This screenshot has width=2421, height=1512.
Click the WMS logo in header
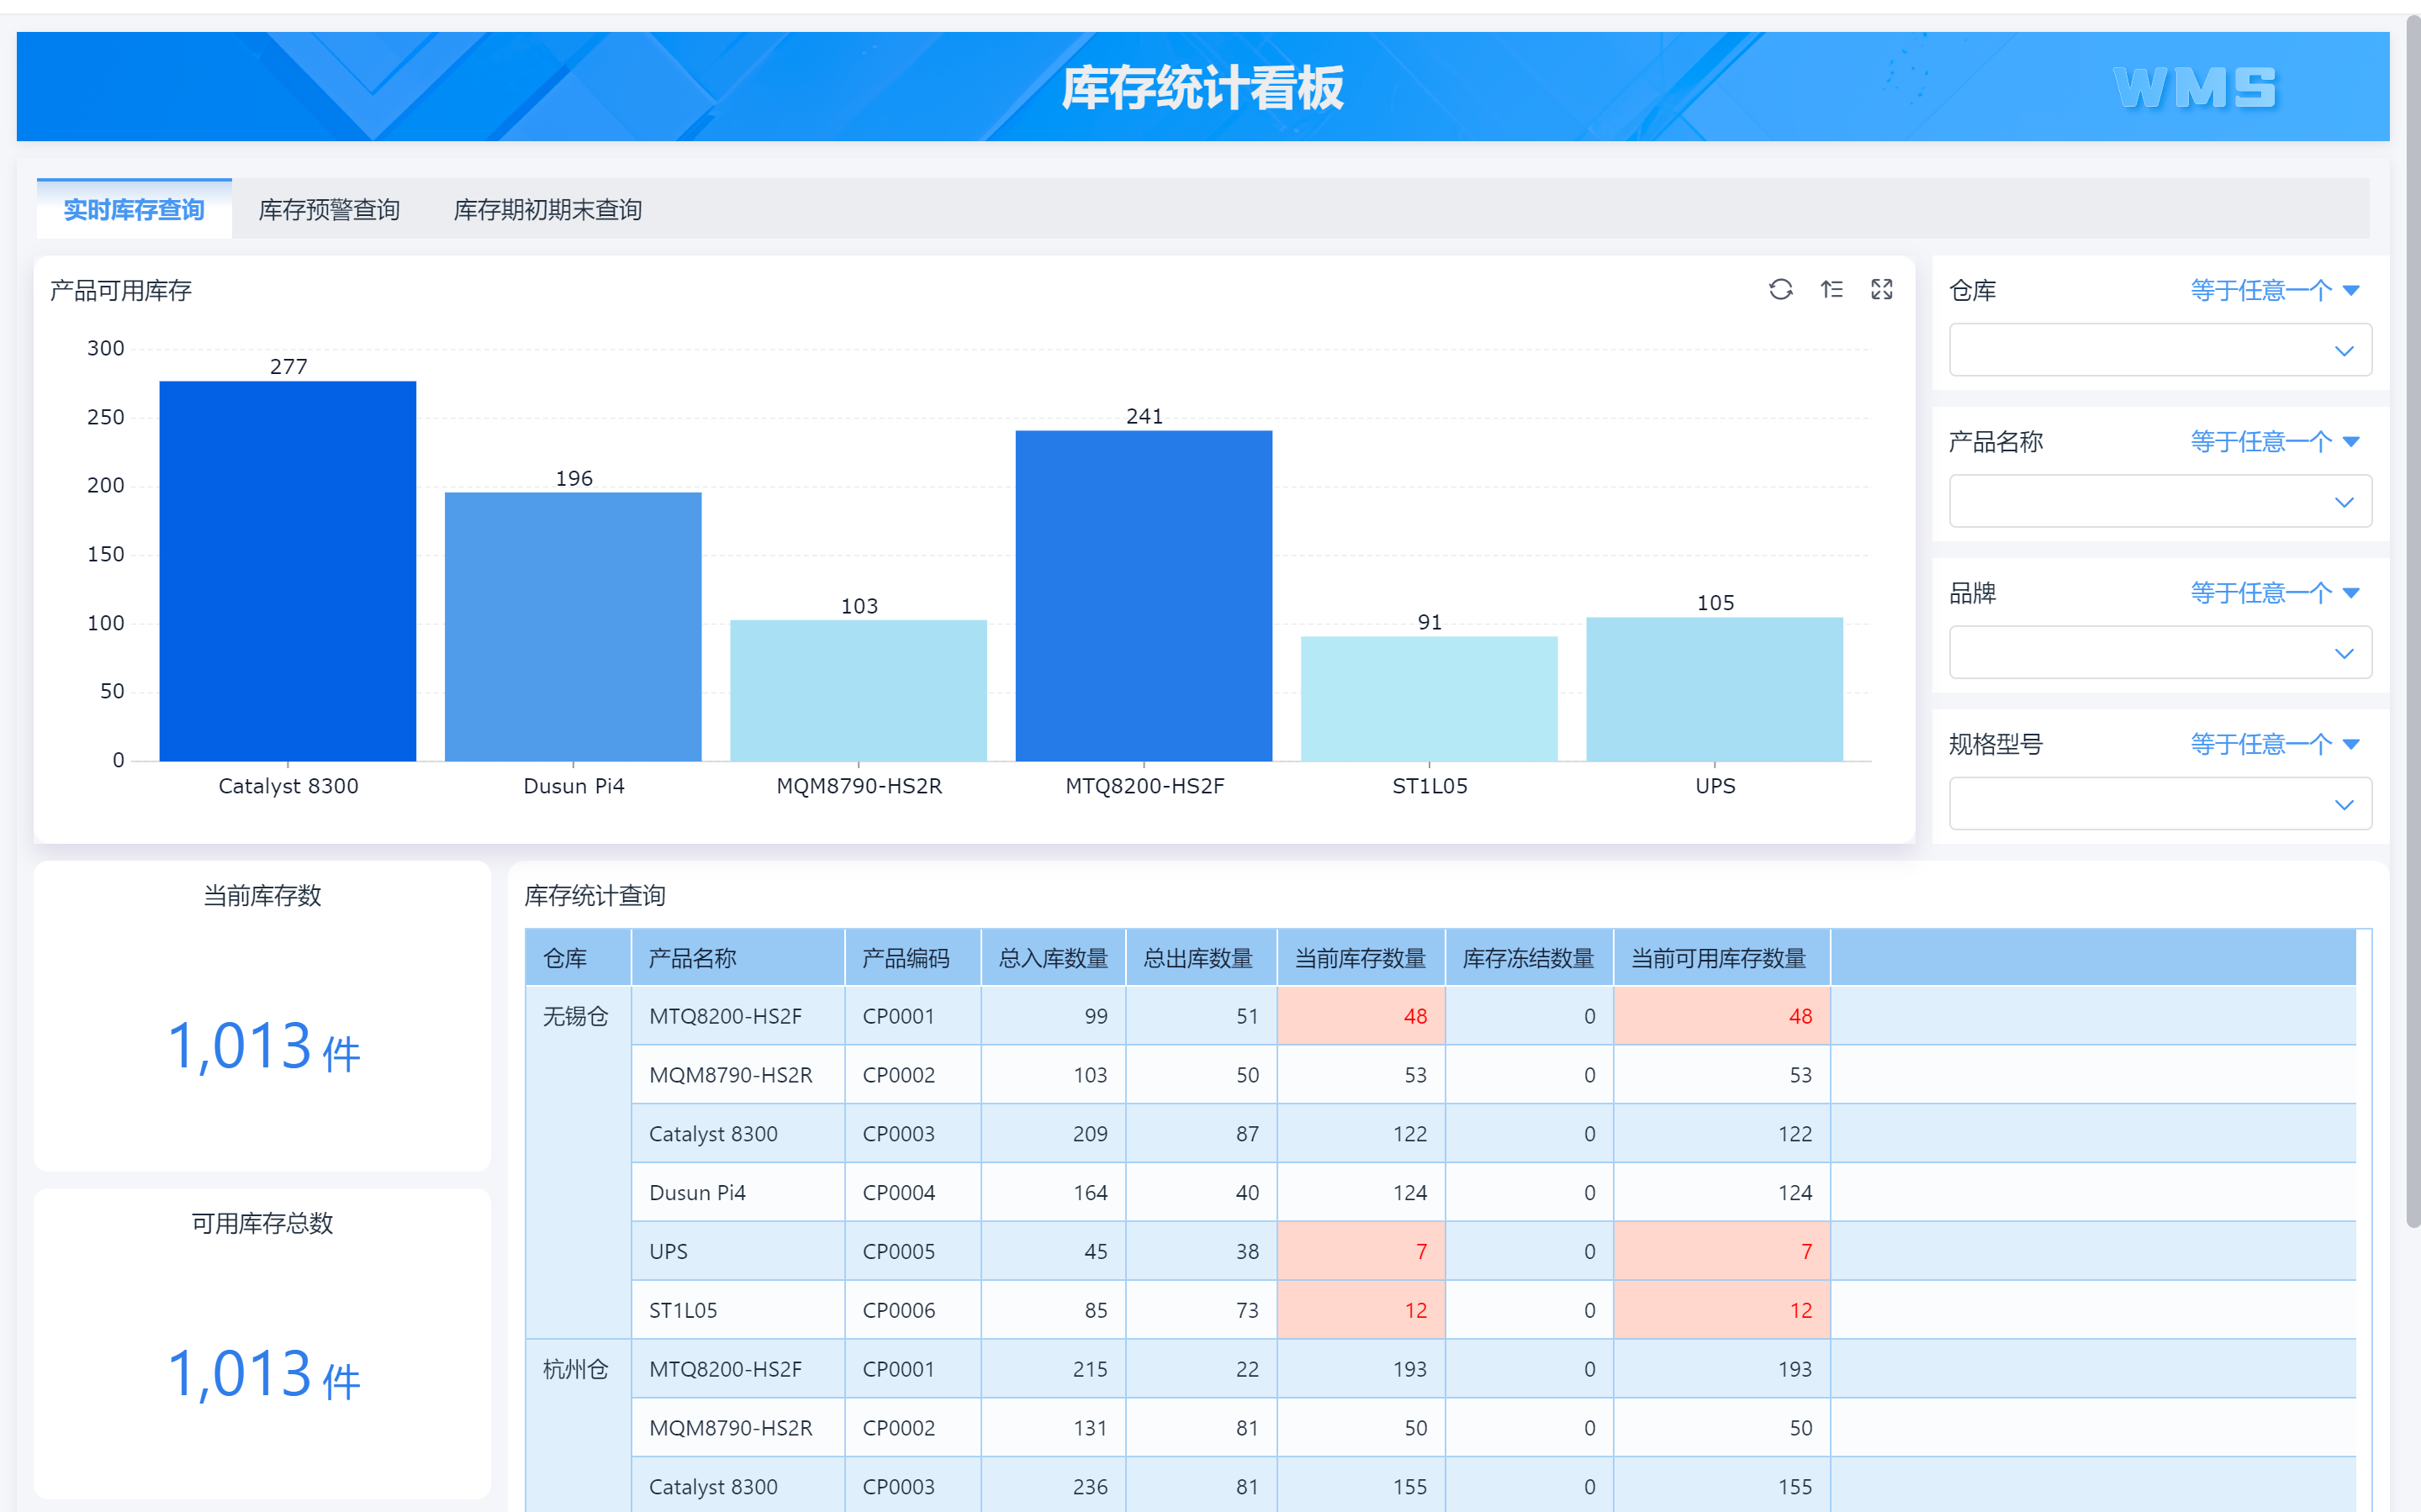click(2194, 88)
